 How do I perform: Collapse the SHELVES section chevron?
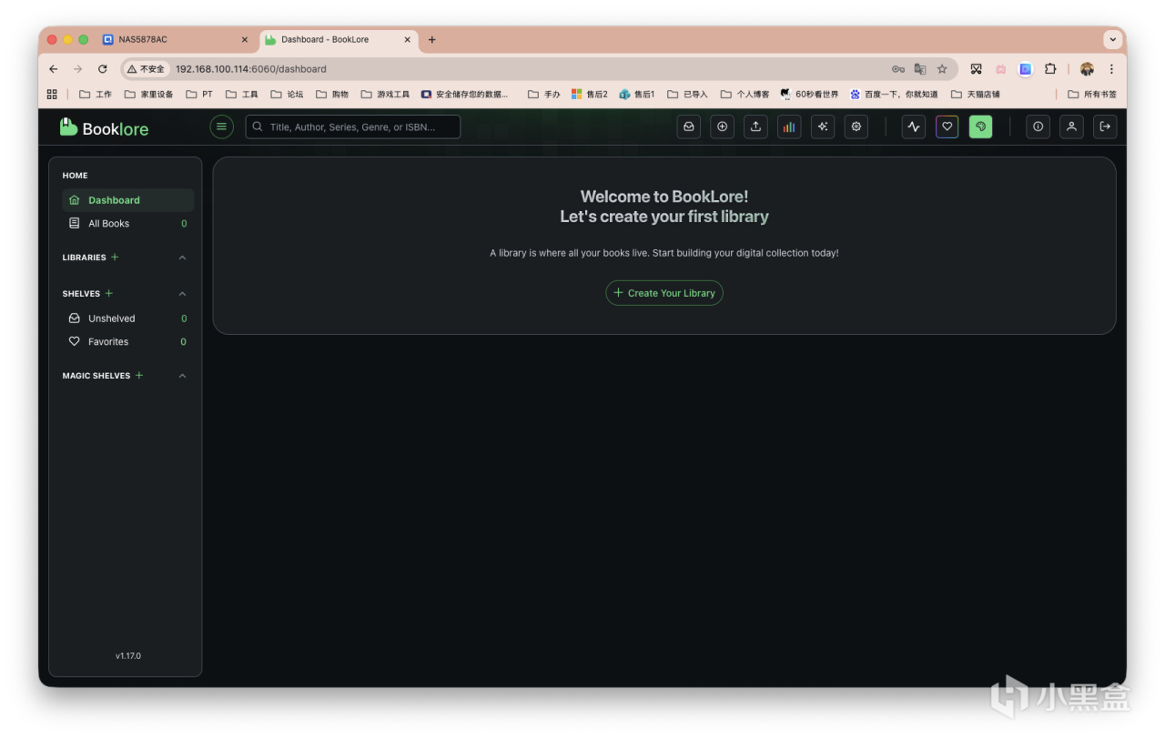click(x=182, y=293)
